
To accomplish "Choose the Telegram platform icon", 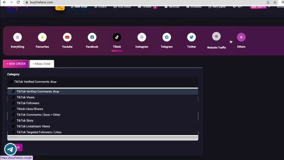I will (x=167, y=37).
